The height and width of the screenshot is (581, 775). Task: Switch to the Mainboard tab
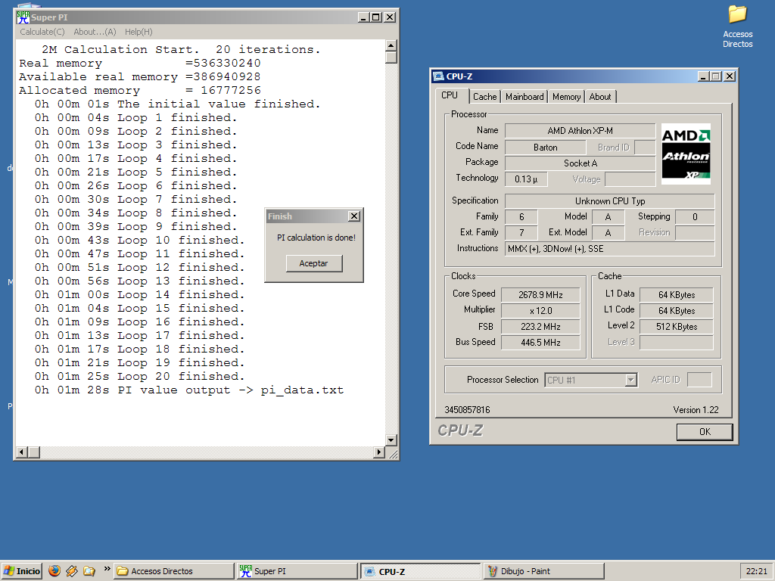pos(524,97)
